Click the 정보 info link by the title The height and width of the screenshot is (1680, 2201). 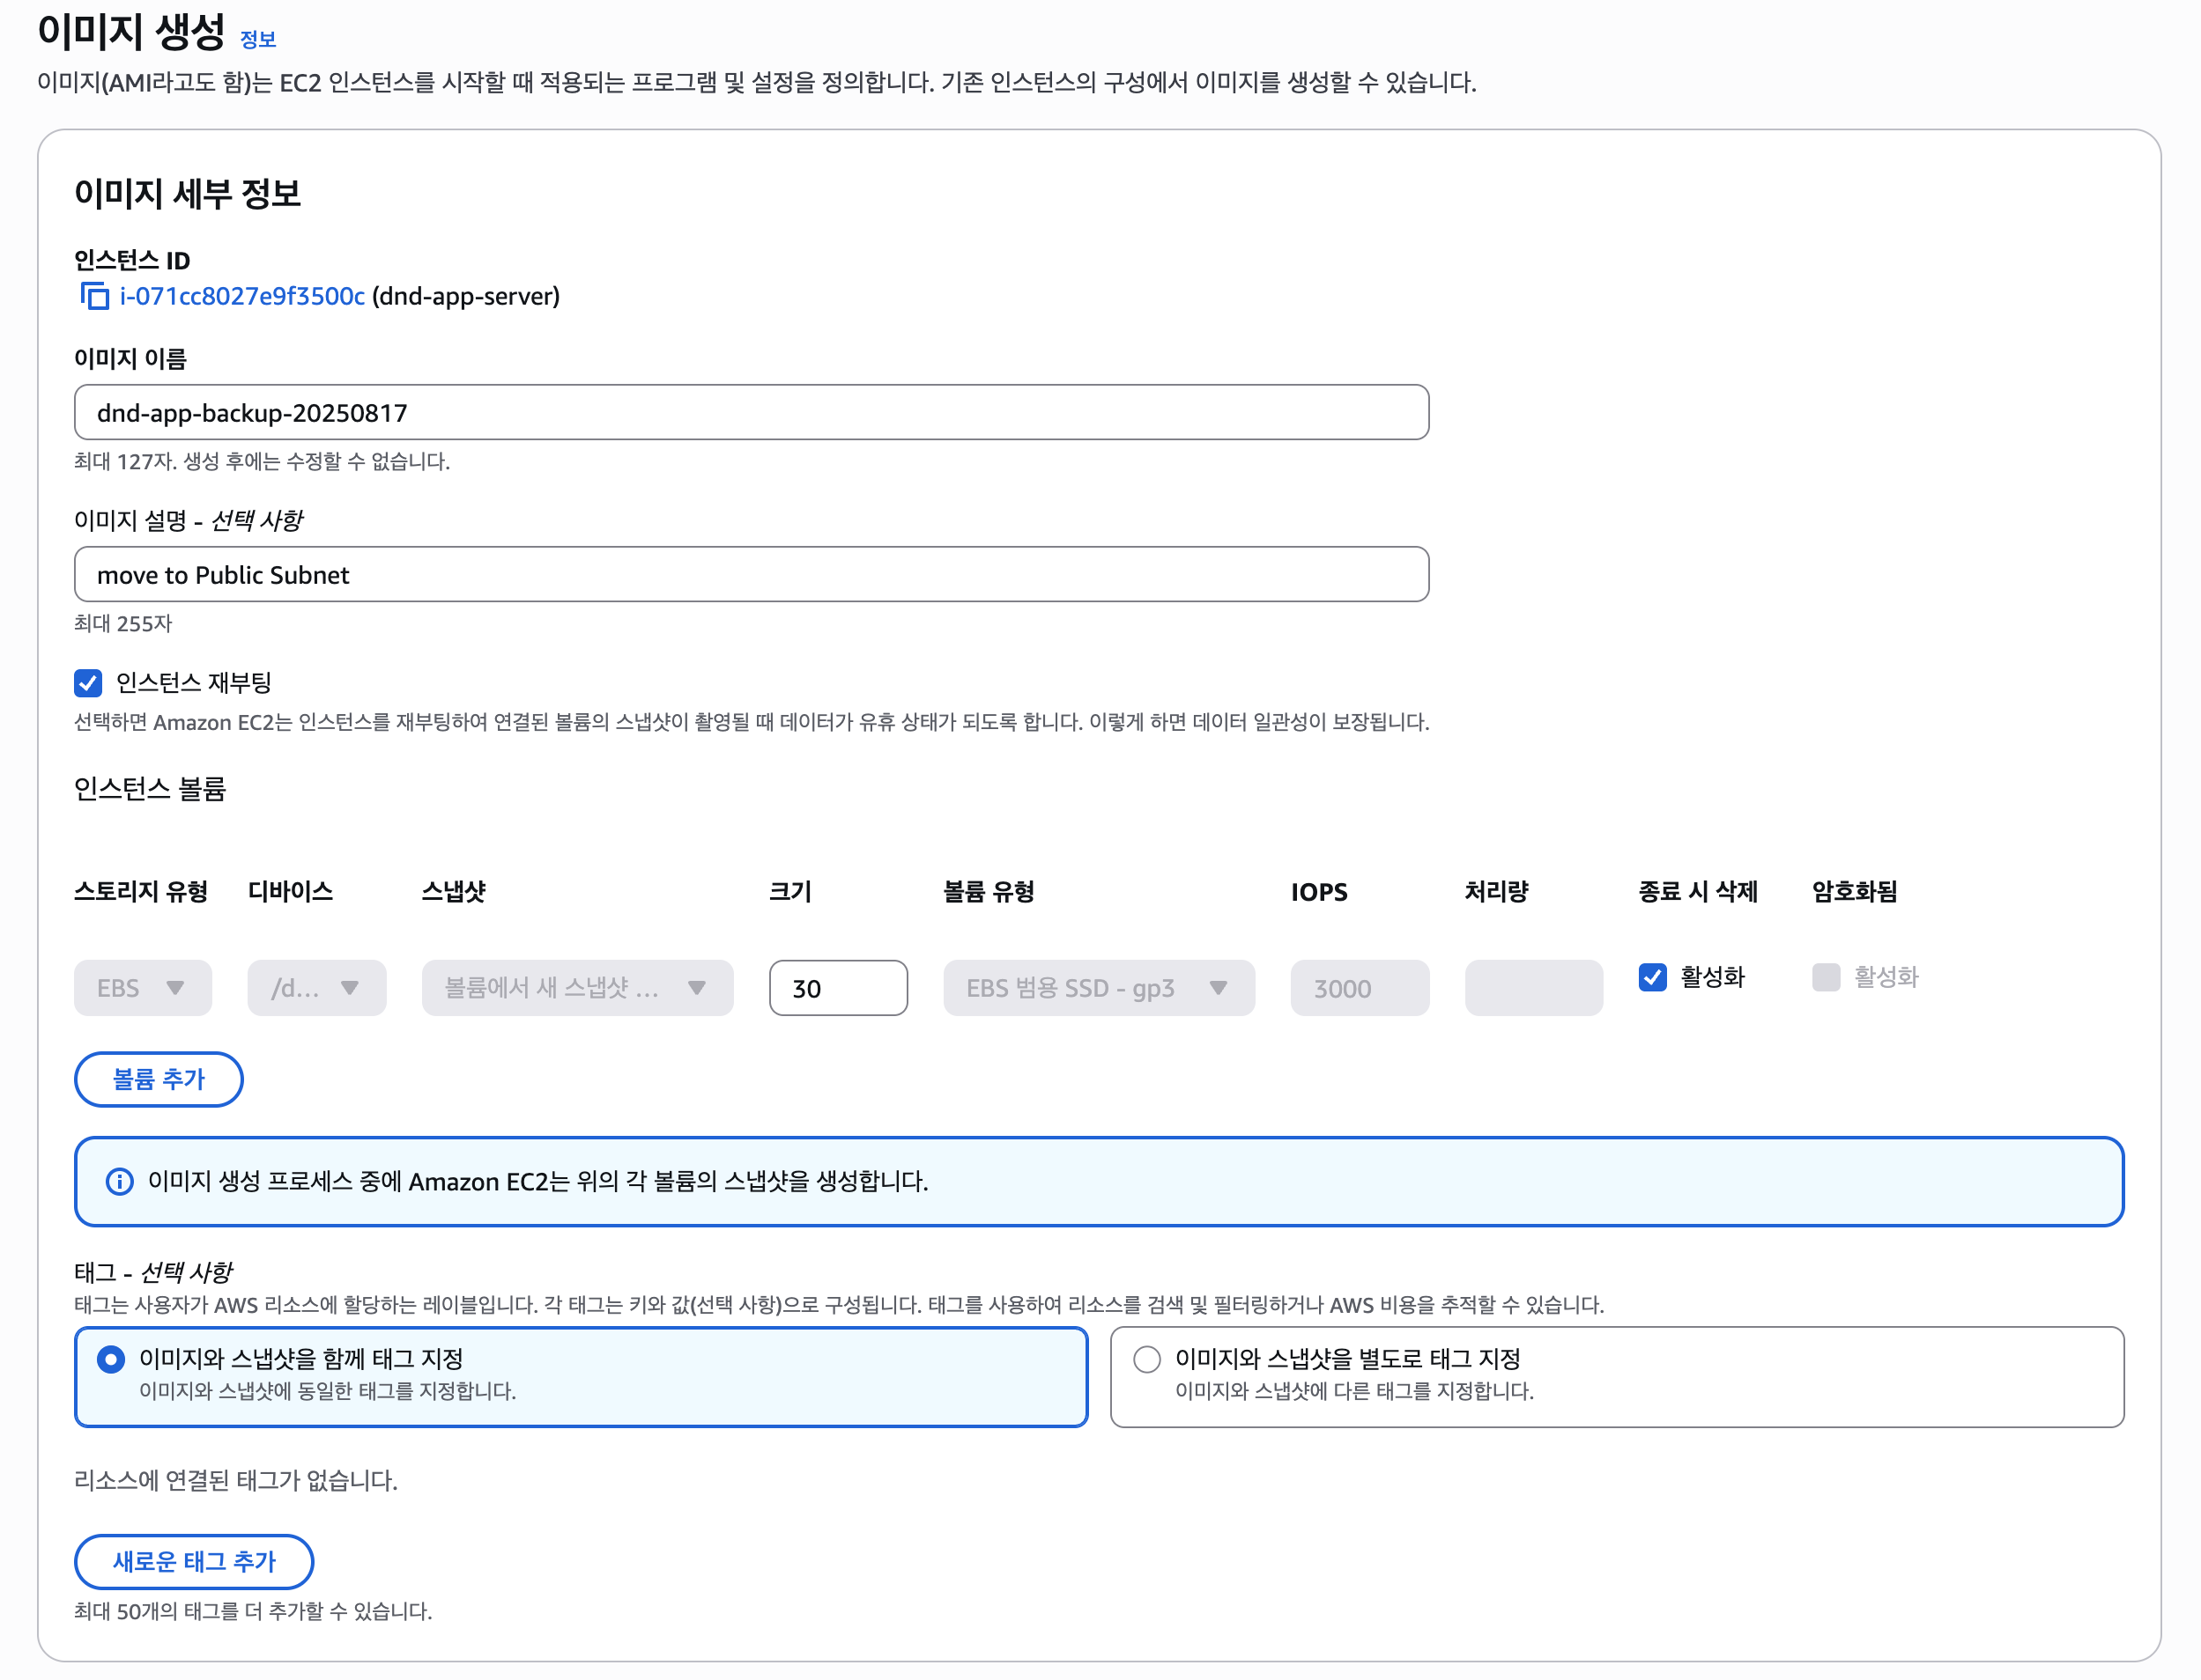257,39
